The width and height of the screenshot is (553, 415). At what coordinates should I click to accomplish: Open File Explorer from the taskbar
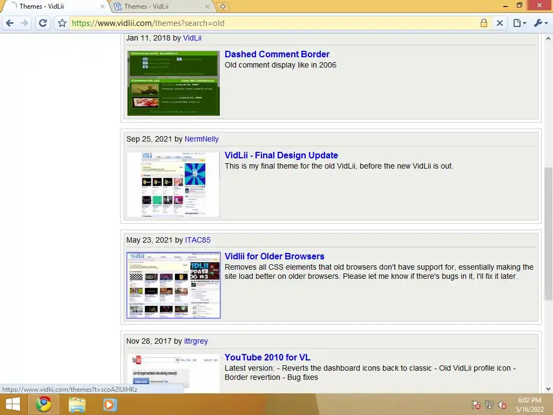[x=77, y=404]
